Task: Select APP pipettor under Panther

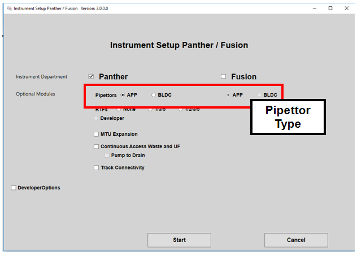Action: [x=123, y=95]
